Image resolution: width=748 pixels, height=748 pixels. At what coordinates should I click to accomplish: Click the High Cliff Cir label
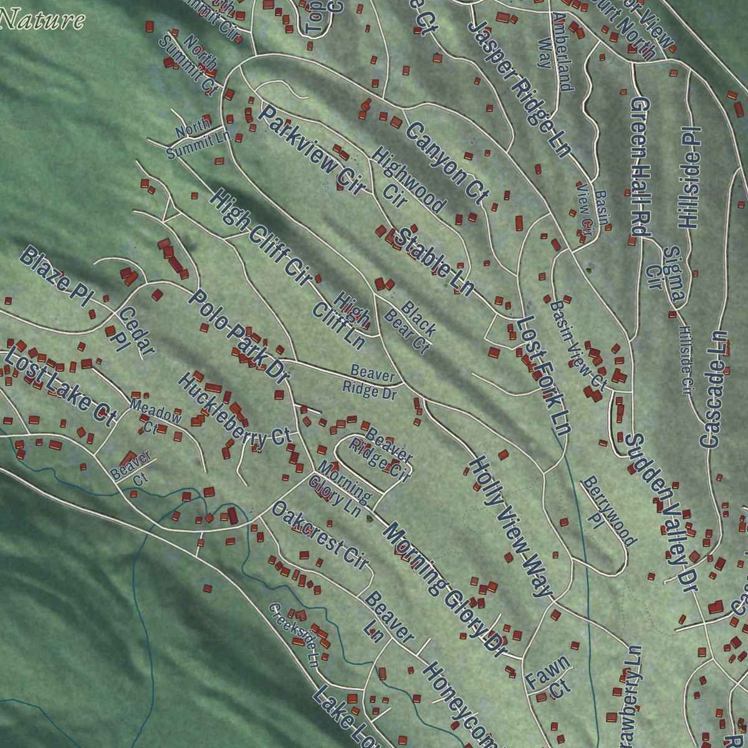261,238
